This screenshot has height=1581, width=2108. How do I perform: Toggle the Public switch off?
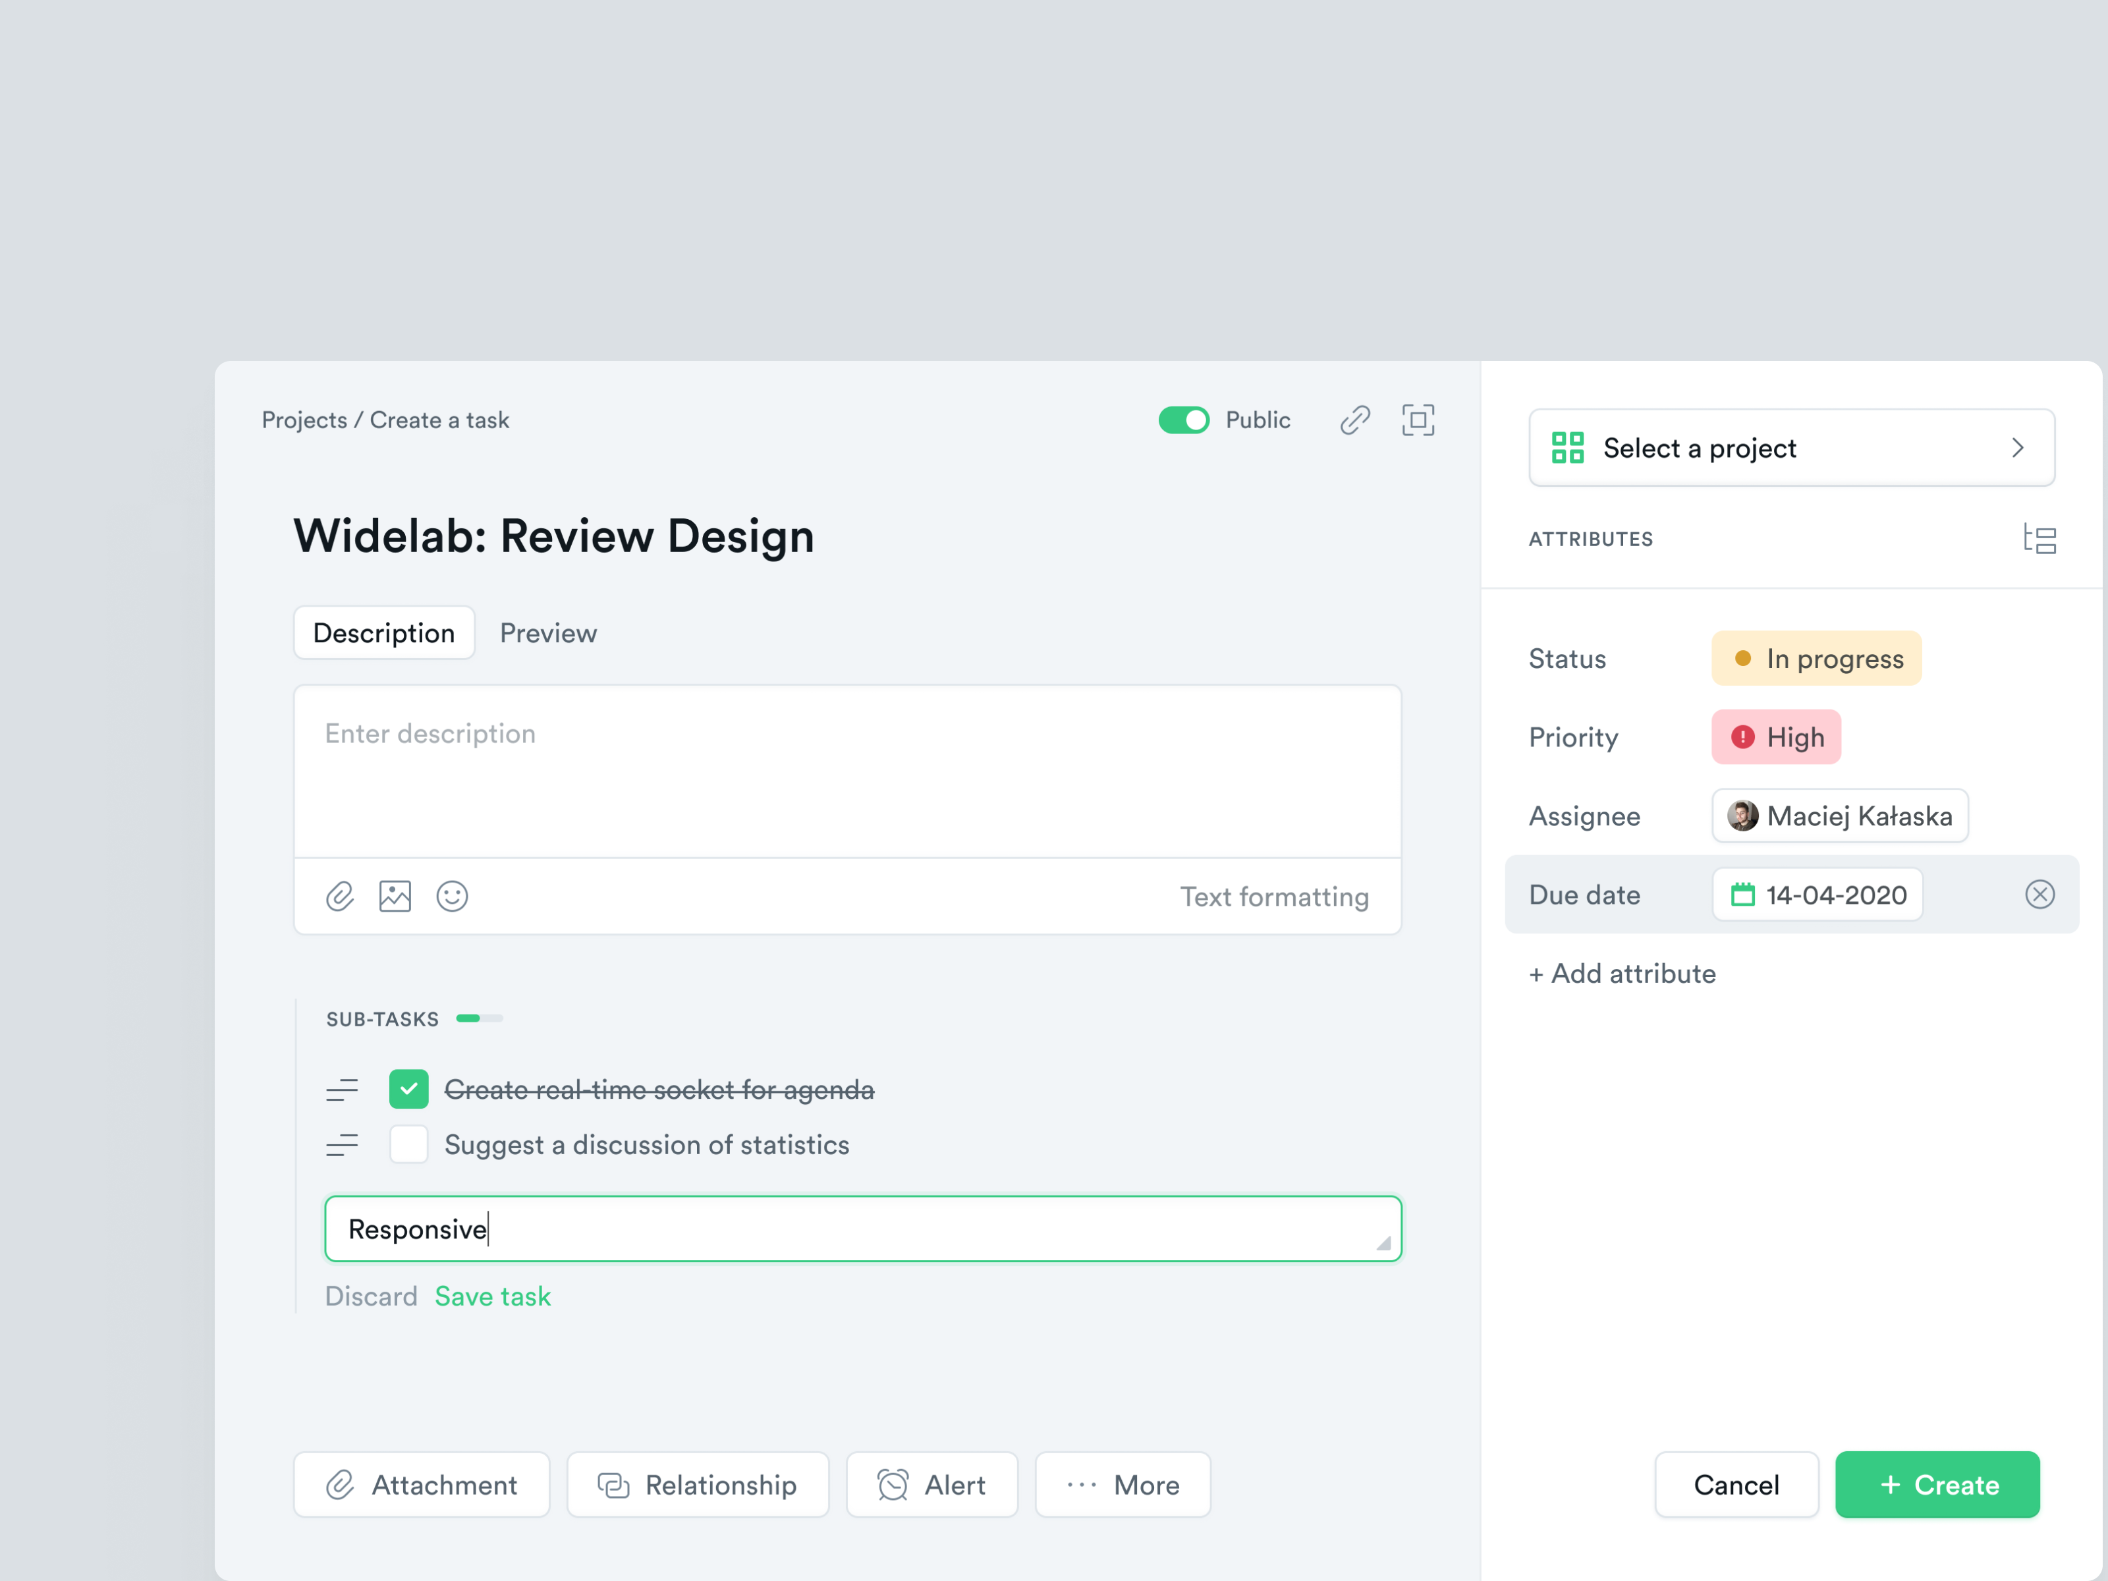[1182, 420]
